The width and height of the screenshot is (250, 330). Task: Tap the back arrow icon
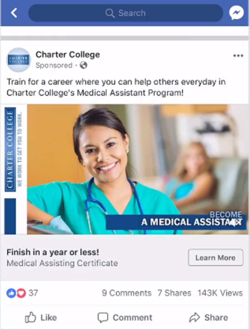(14, 13)
